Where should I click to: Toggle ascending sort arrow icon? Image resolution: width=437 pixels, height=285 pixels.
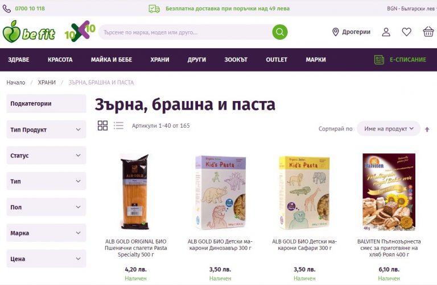point(427,129)
